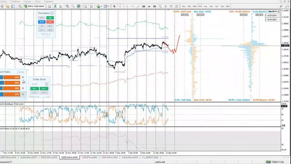Toggle blue MVP button in Derivatives panel
This screenshot has width=291, height=164.
pyautogui.click(x=42, y=22)
